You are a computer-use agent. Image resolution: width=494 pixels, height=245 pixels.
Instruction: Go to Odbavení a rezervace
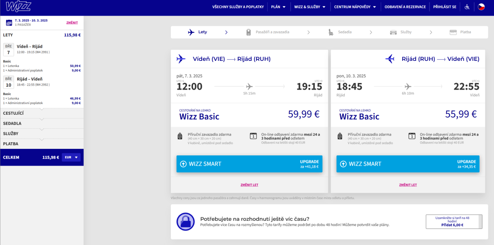405,7
